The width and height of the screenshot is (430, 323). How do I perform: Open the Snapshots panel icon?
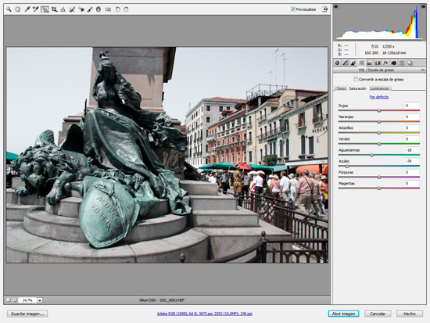coord(410,63)
